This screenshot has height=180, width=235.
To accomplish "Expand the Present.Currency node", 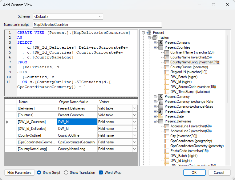I will (155, 97).
